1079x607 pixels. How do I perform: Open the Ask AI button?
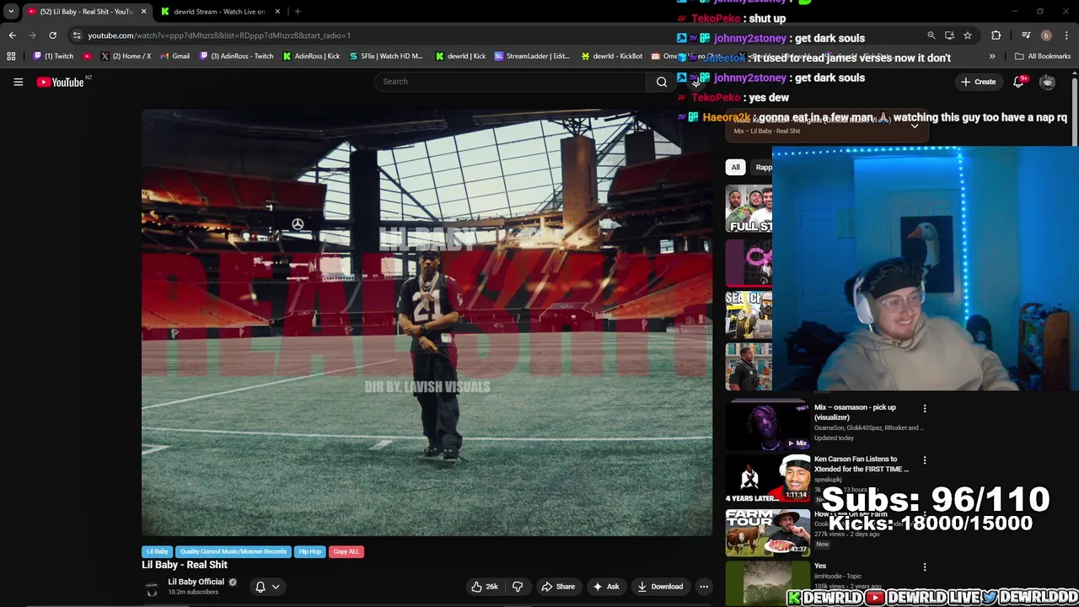click(606, 587)
